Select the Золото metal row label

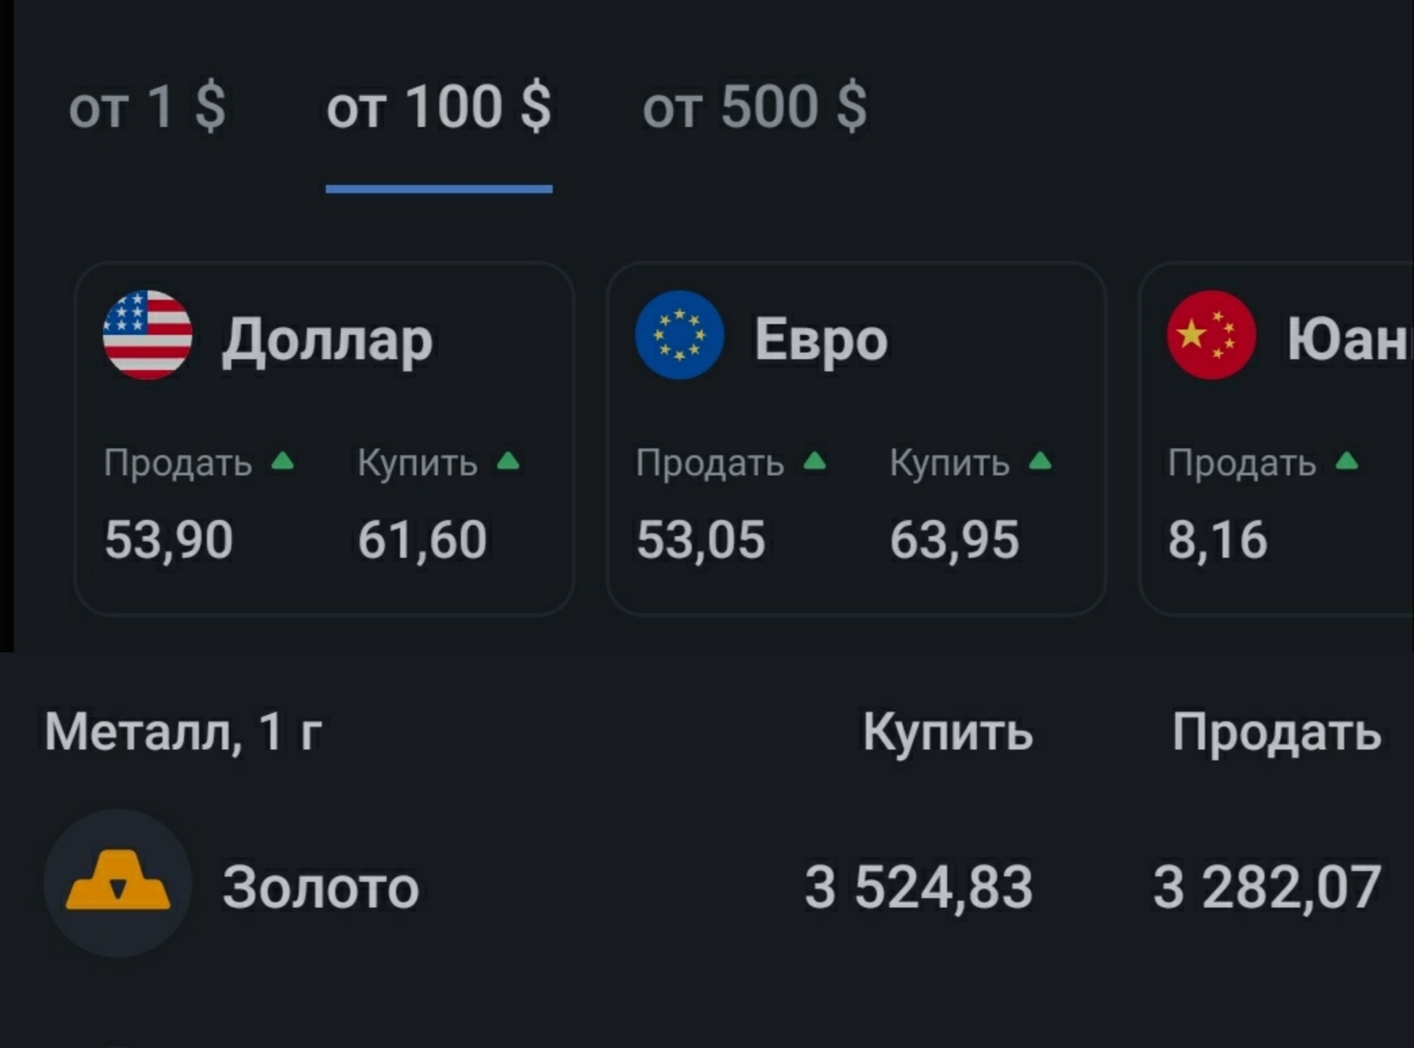point(320,888)
